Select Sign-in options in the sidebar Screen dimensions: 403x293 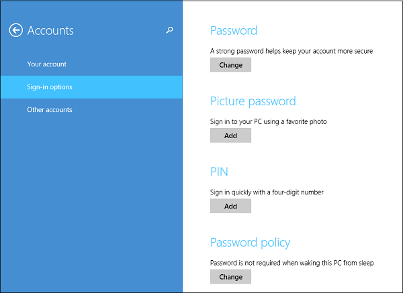coord(91,87)
